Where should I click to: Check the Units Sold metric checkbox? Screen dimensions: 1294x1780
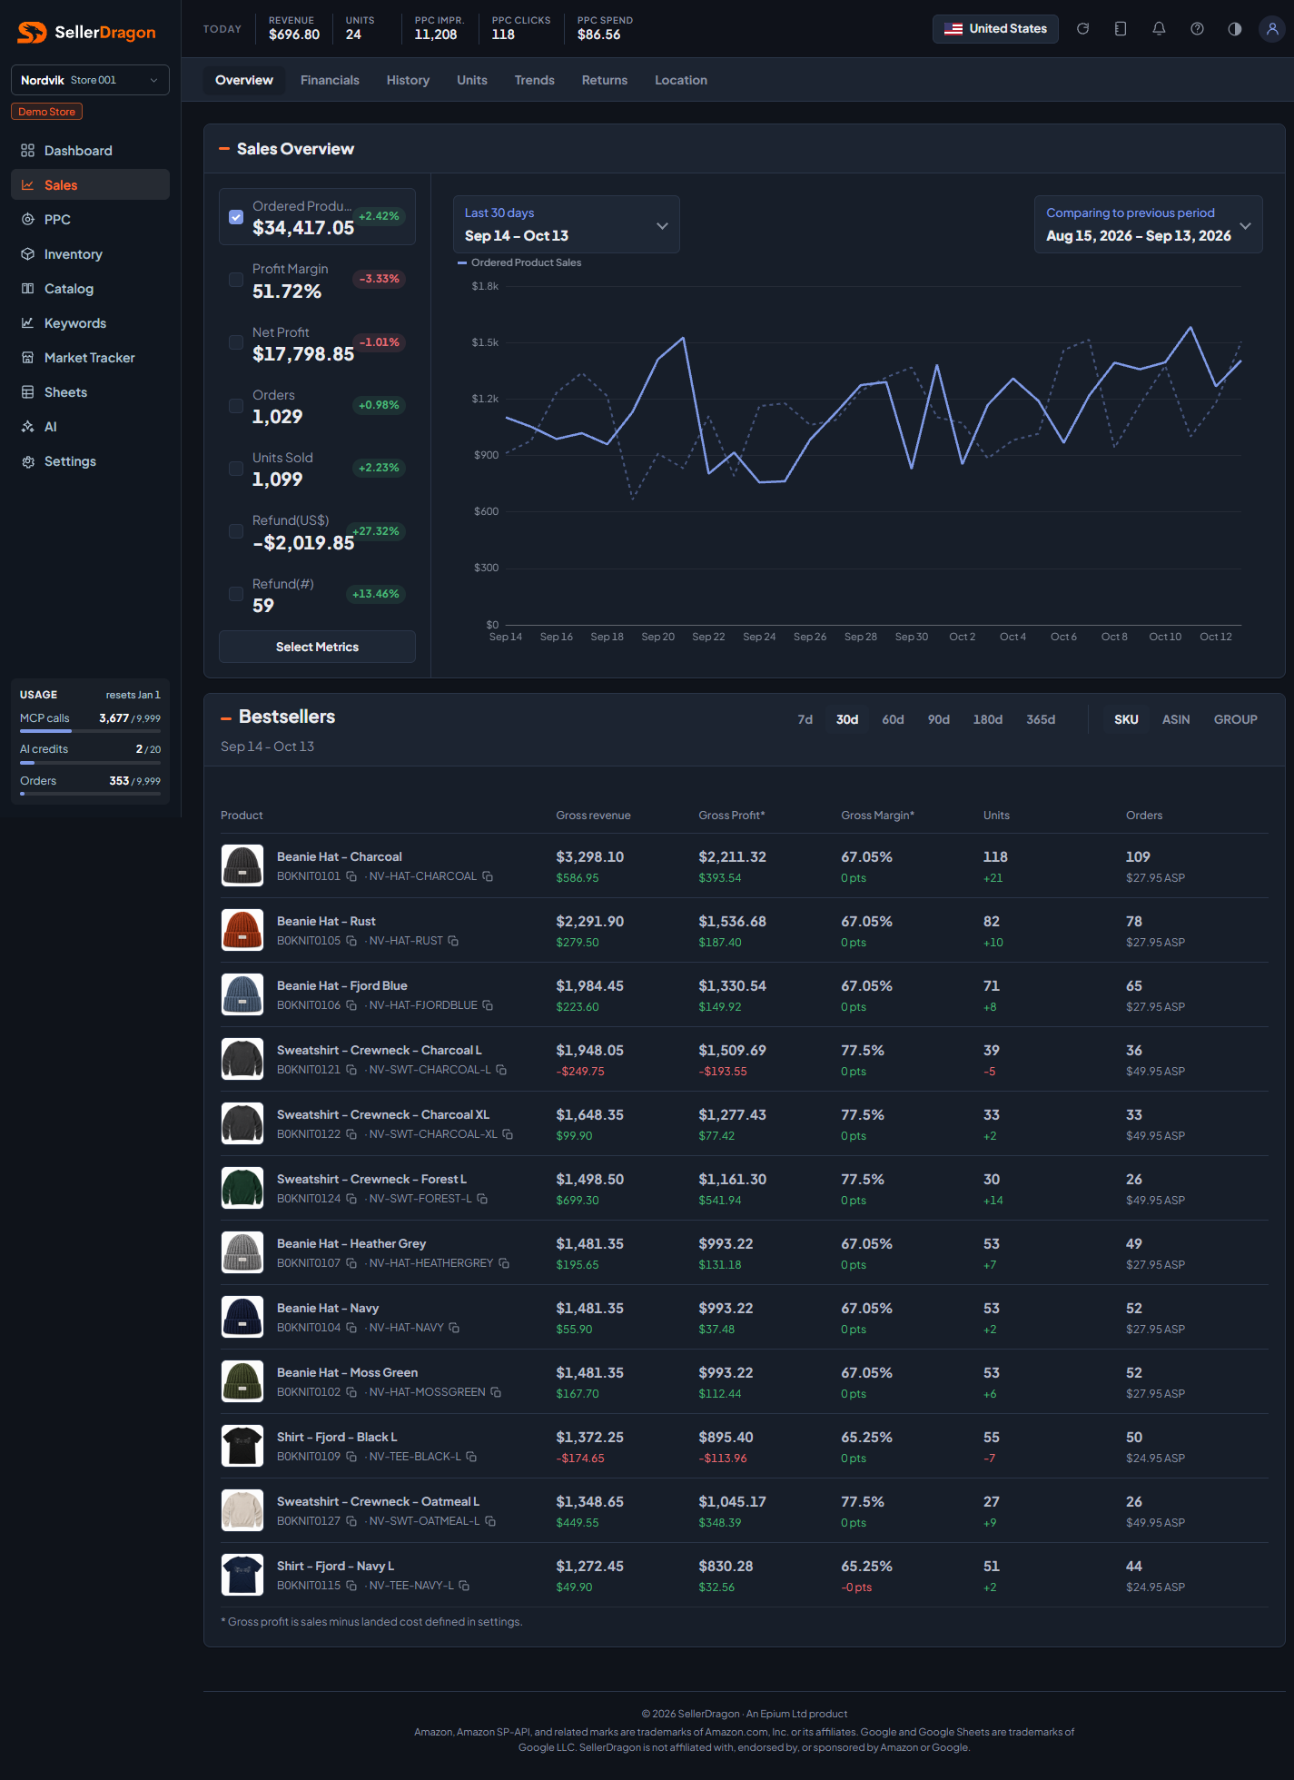236,469
